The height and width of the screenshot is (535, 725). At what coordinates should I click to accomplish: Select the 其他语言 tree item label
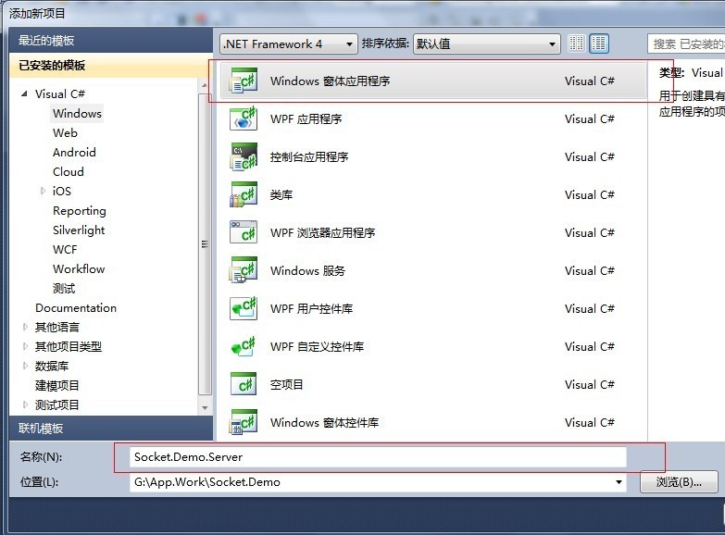[x=56, y=327]
